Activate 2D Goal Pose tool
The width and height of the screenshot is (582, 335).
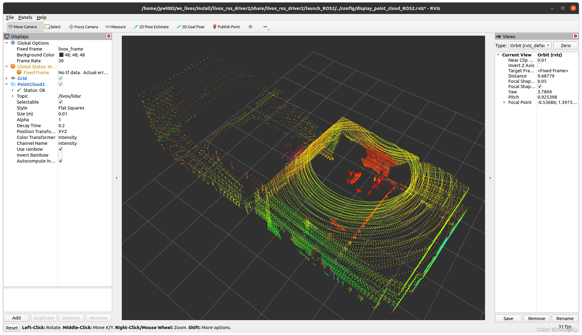tap(190, 27)
